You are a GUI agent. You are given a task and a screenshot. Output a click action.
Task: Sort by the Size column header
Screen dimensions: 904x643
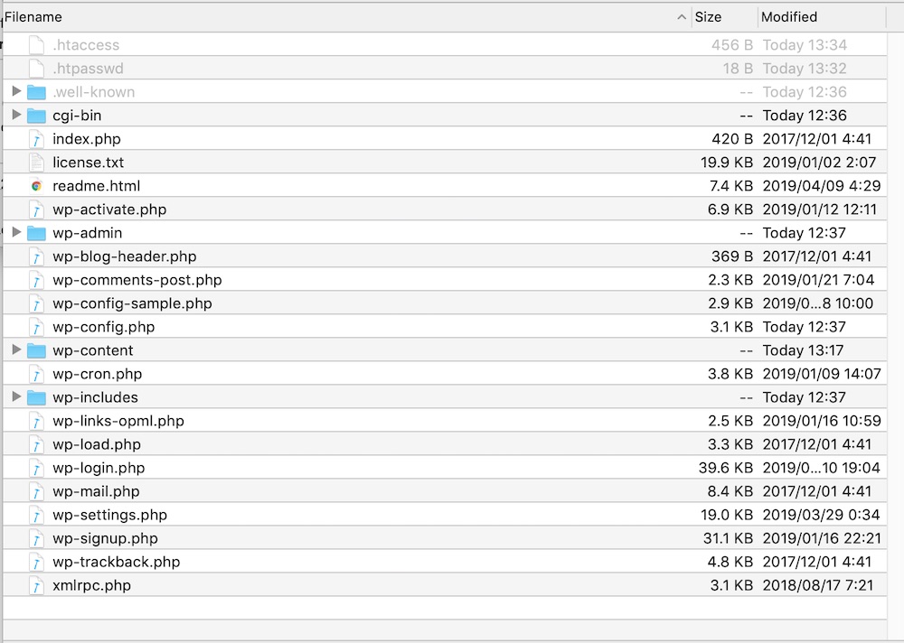click(x=724, y=17)
